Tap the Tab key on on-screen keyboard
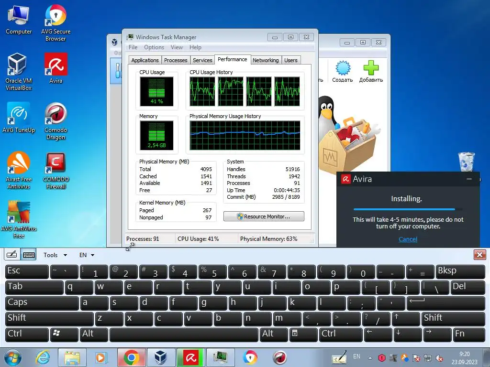 (x=34, y=287)
